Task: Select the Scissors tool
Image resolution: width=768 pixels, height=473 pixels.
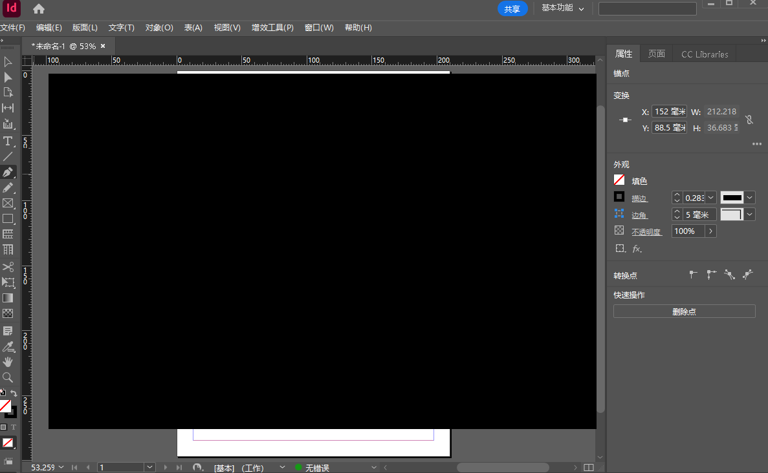Action: click(8, 267)
